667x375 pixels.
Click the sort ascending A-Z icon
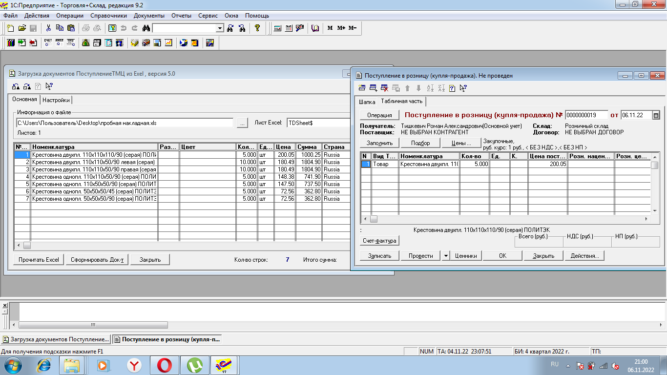click(430, 88)
